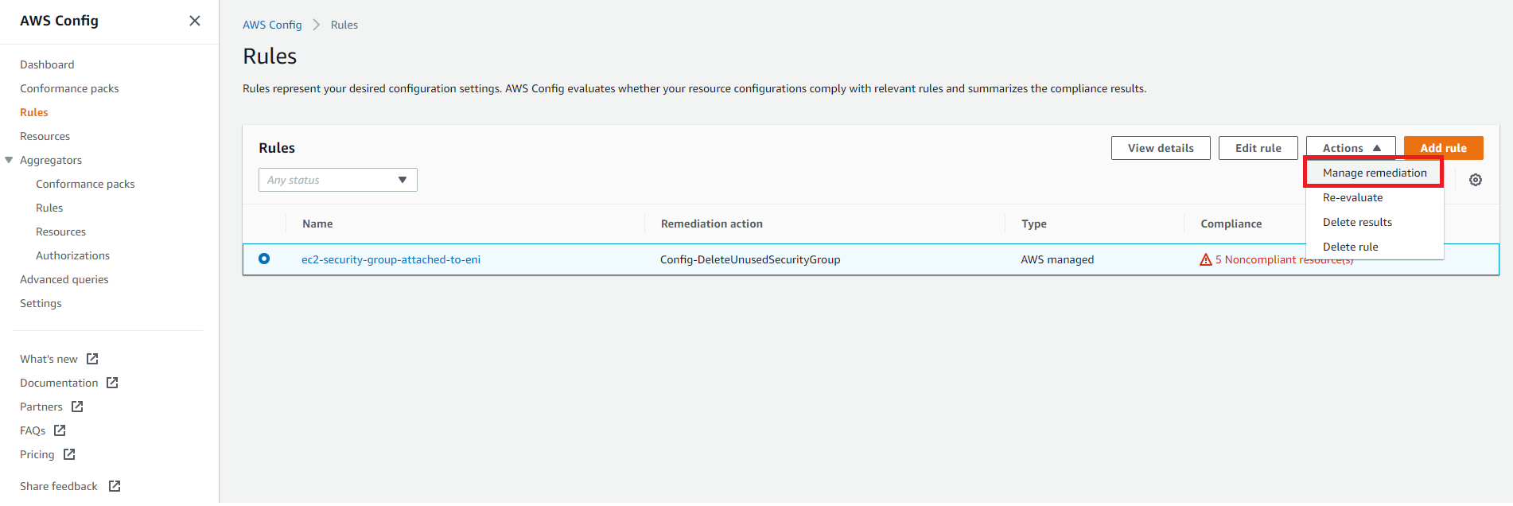Click the Rules breadcrumb text
This screenshot has height=506, width=1513.
click(x=344, y=25)
